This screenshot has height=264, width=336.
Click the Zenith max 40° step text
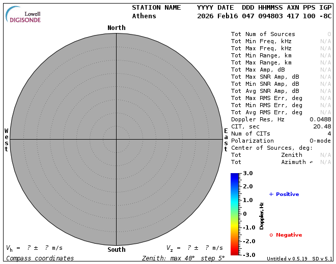click(x=183, y=258)
